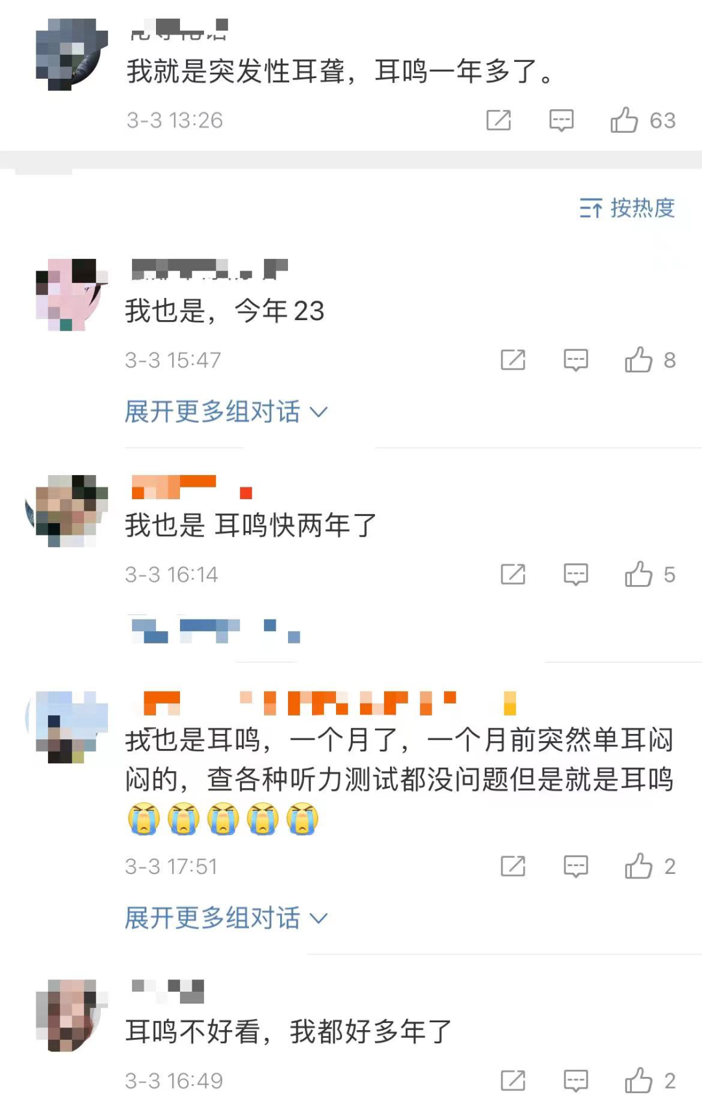Tap share icon on the 13:26 comment
Image resolution: width=702 pixels, height=1116 pixels.
pos(499,120)
